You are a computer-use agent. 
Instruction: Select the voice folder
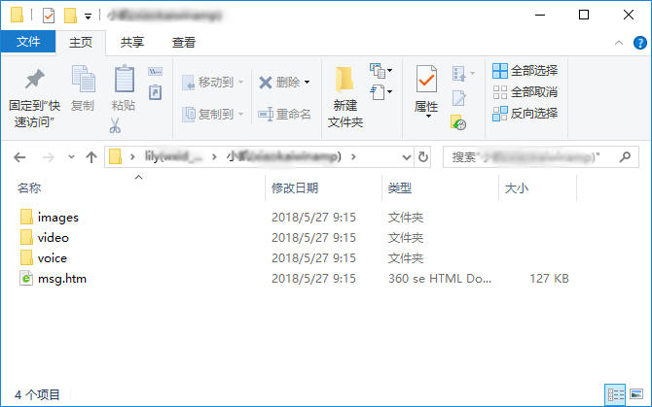tap(53, 258)
